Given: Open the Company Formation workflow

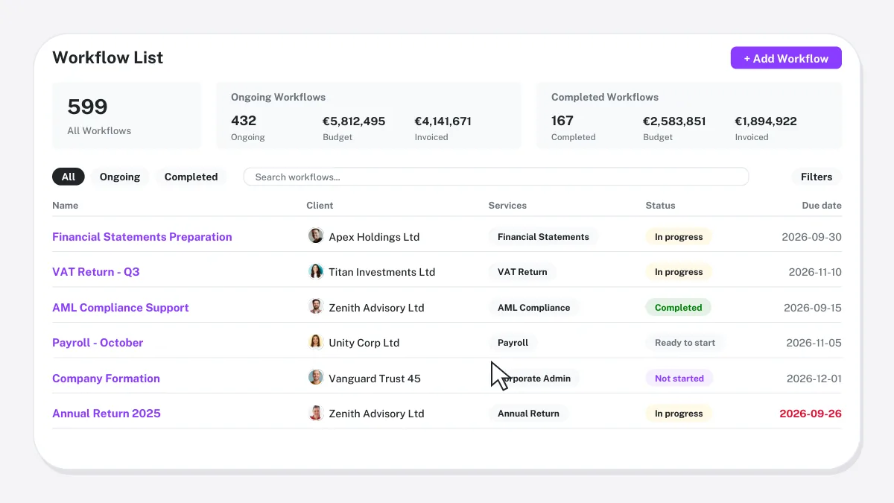Looking at the screenshot, I should click(x=106, y=379).
